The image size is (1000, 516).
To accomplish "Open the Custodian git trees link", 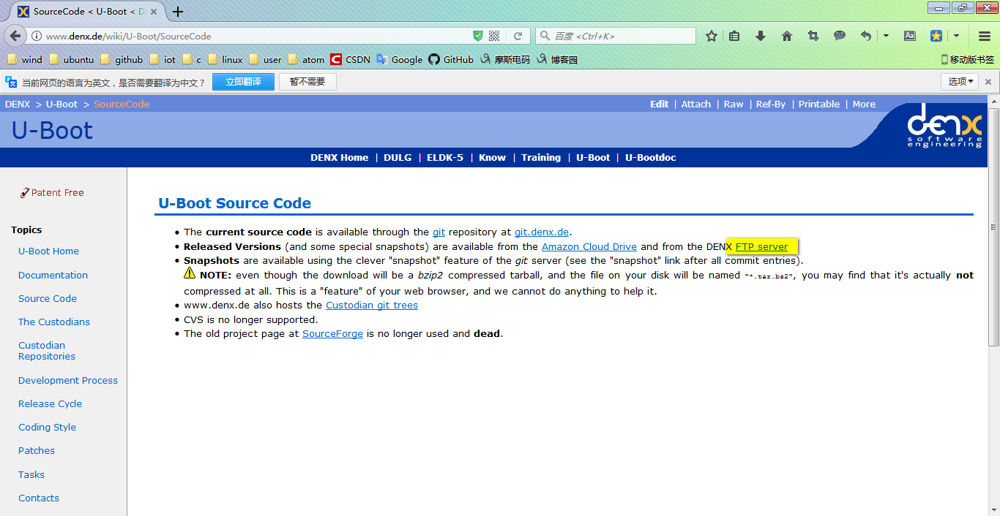I will [372, 305].
